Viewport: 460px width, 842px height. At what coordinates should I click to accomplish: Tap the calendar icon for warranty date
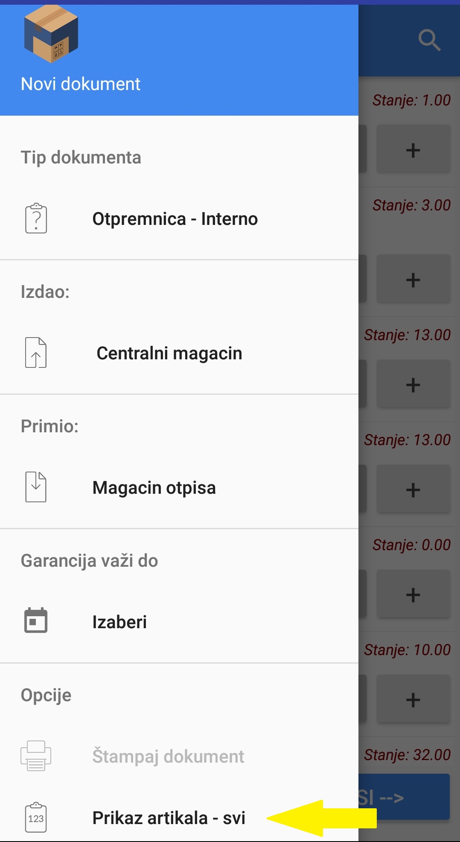(36, 621)
